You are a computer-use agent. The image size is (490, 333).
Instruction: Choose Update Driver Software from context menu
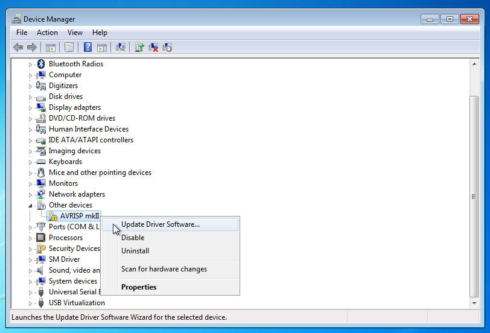click(160, 224)
